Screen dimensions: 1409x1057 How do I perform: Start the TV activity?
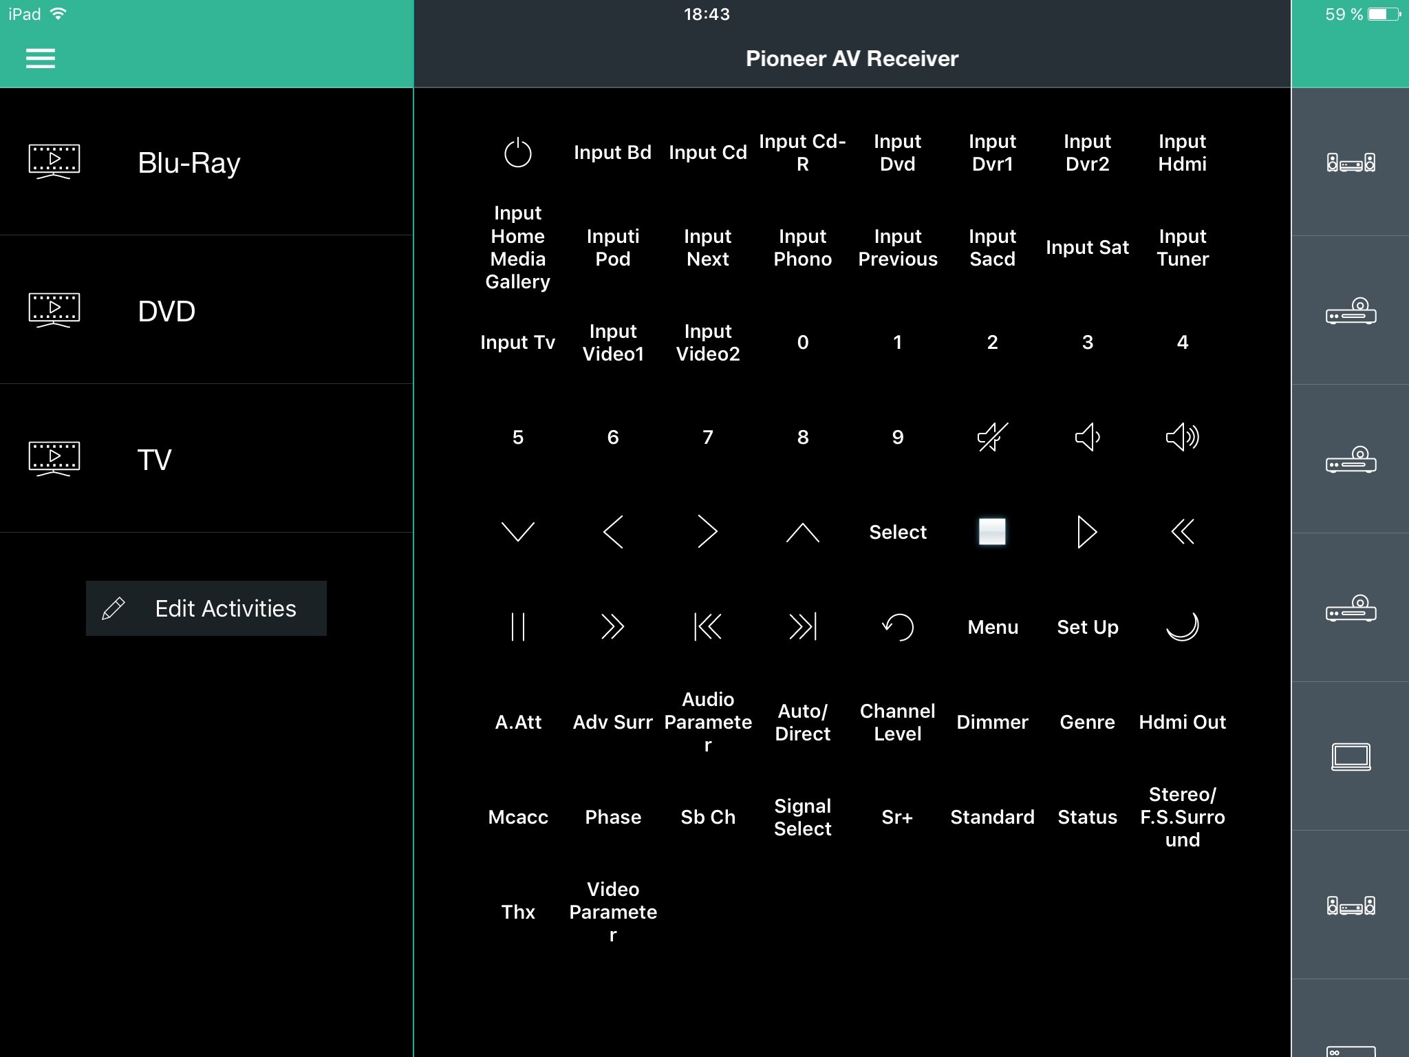(x=206, y=460)
